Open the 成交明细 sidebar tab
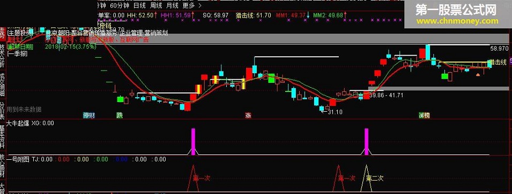Viewport: 512px width, 194px height. click(3, 84)
